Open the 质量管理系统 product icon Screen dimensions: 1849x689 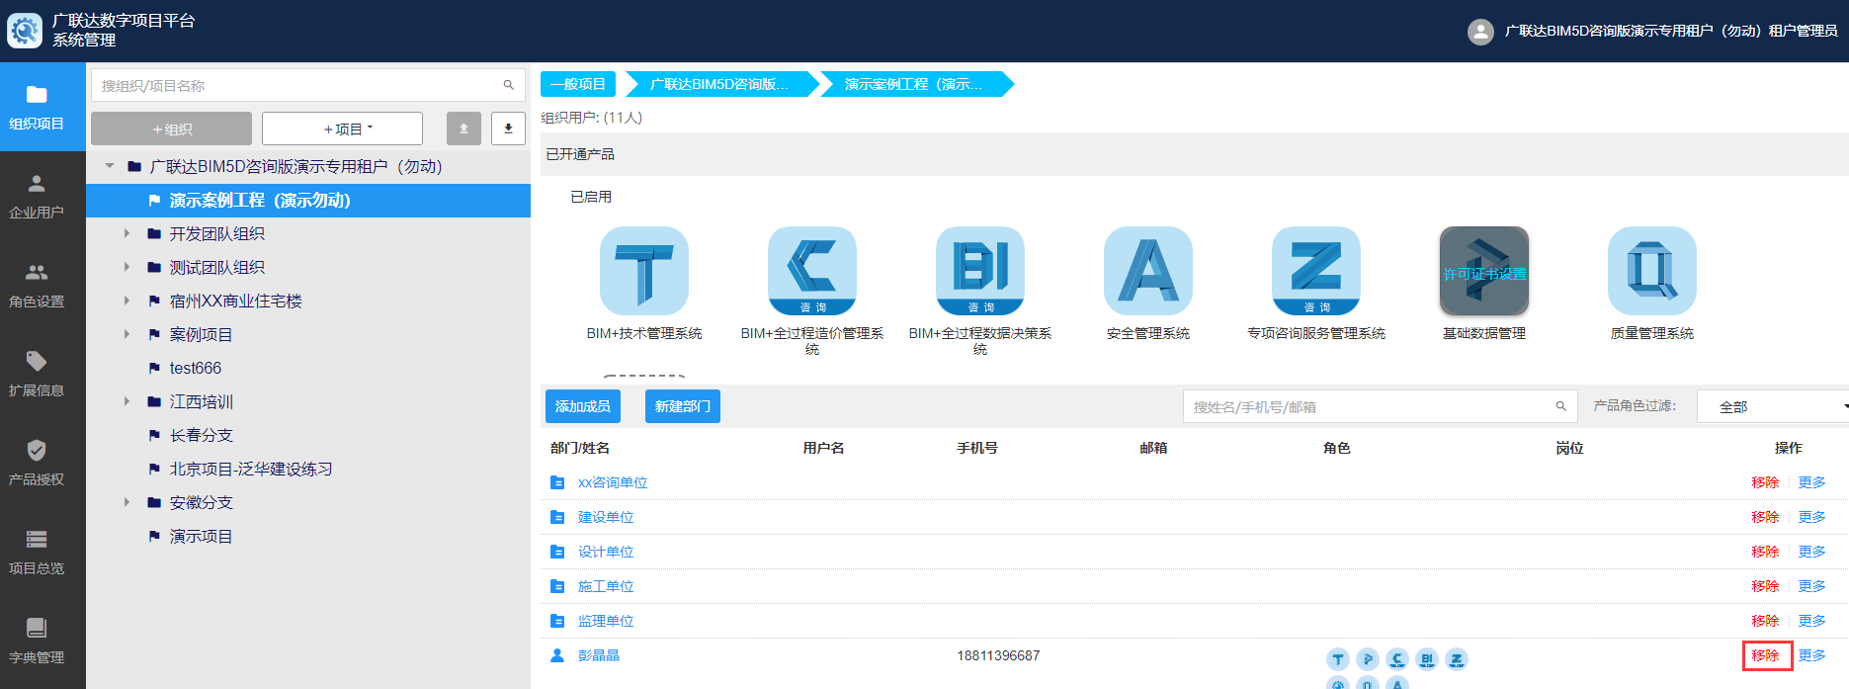1652,271
